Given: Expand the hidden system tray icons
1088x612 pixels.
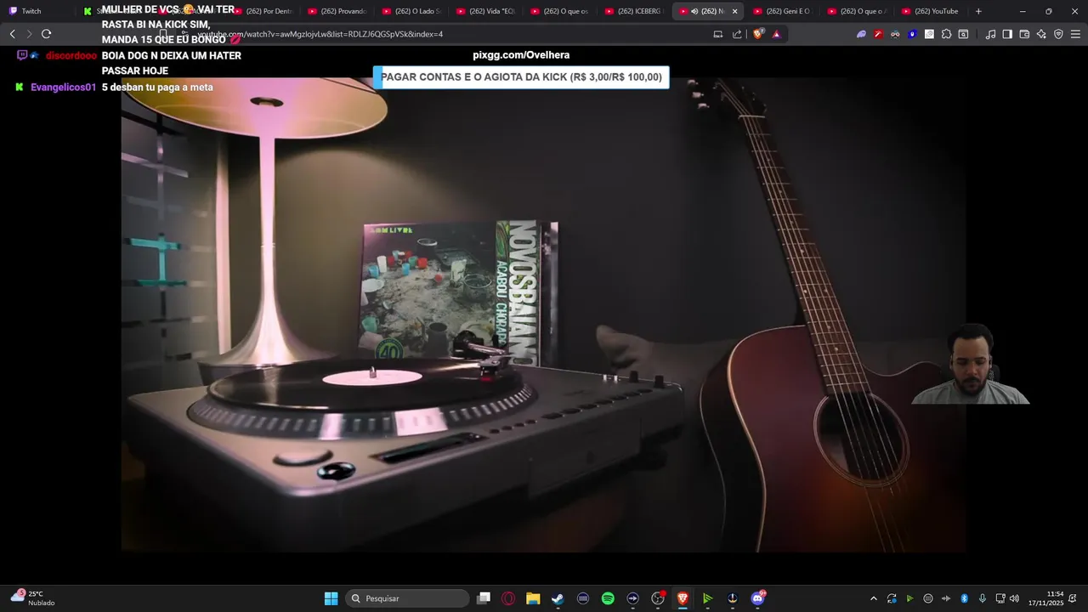Looking at the screenshot, I should tap(873, 598).
